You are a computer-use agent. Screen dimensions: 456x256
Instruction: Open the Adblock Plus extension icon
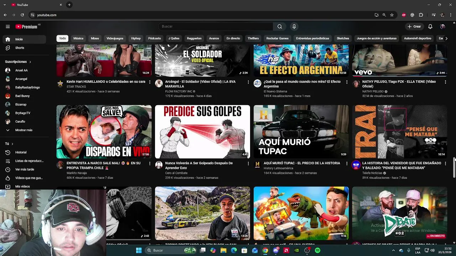click(x=404, y=15)
